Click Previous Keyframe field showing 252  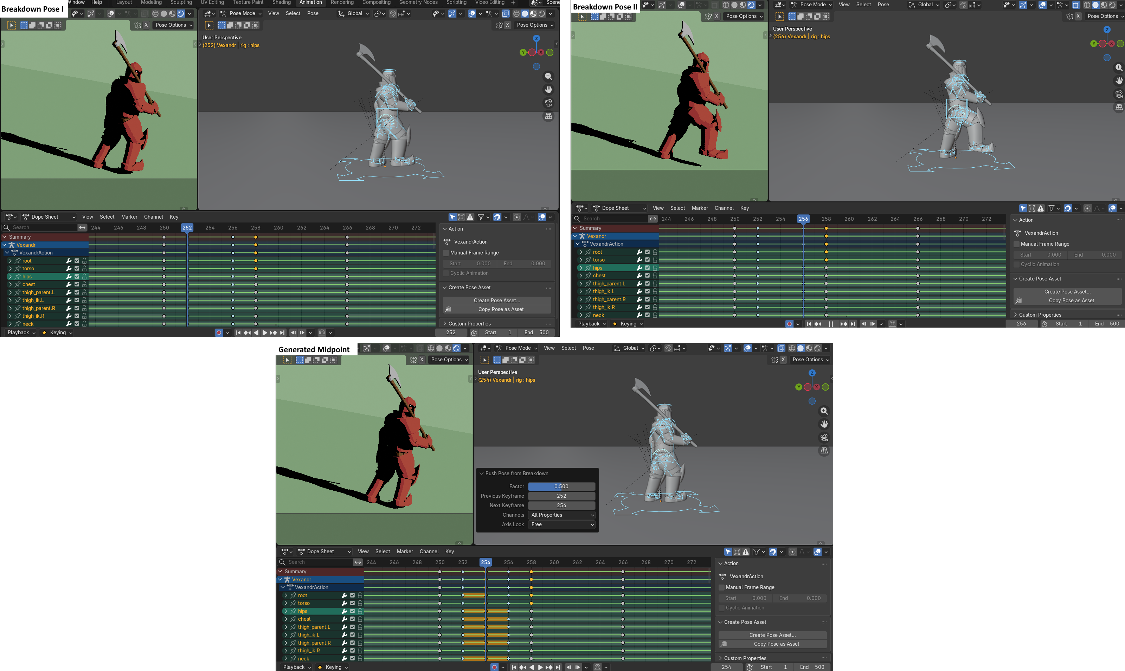coord(561,496)
